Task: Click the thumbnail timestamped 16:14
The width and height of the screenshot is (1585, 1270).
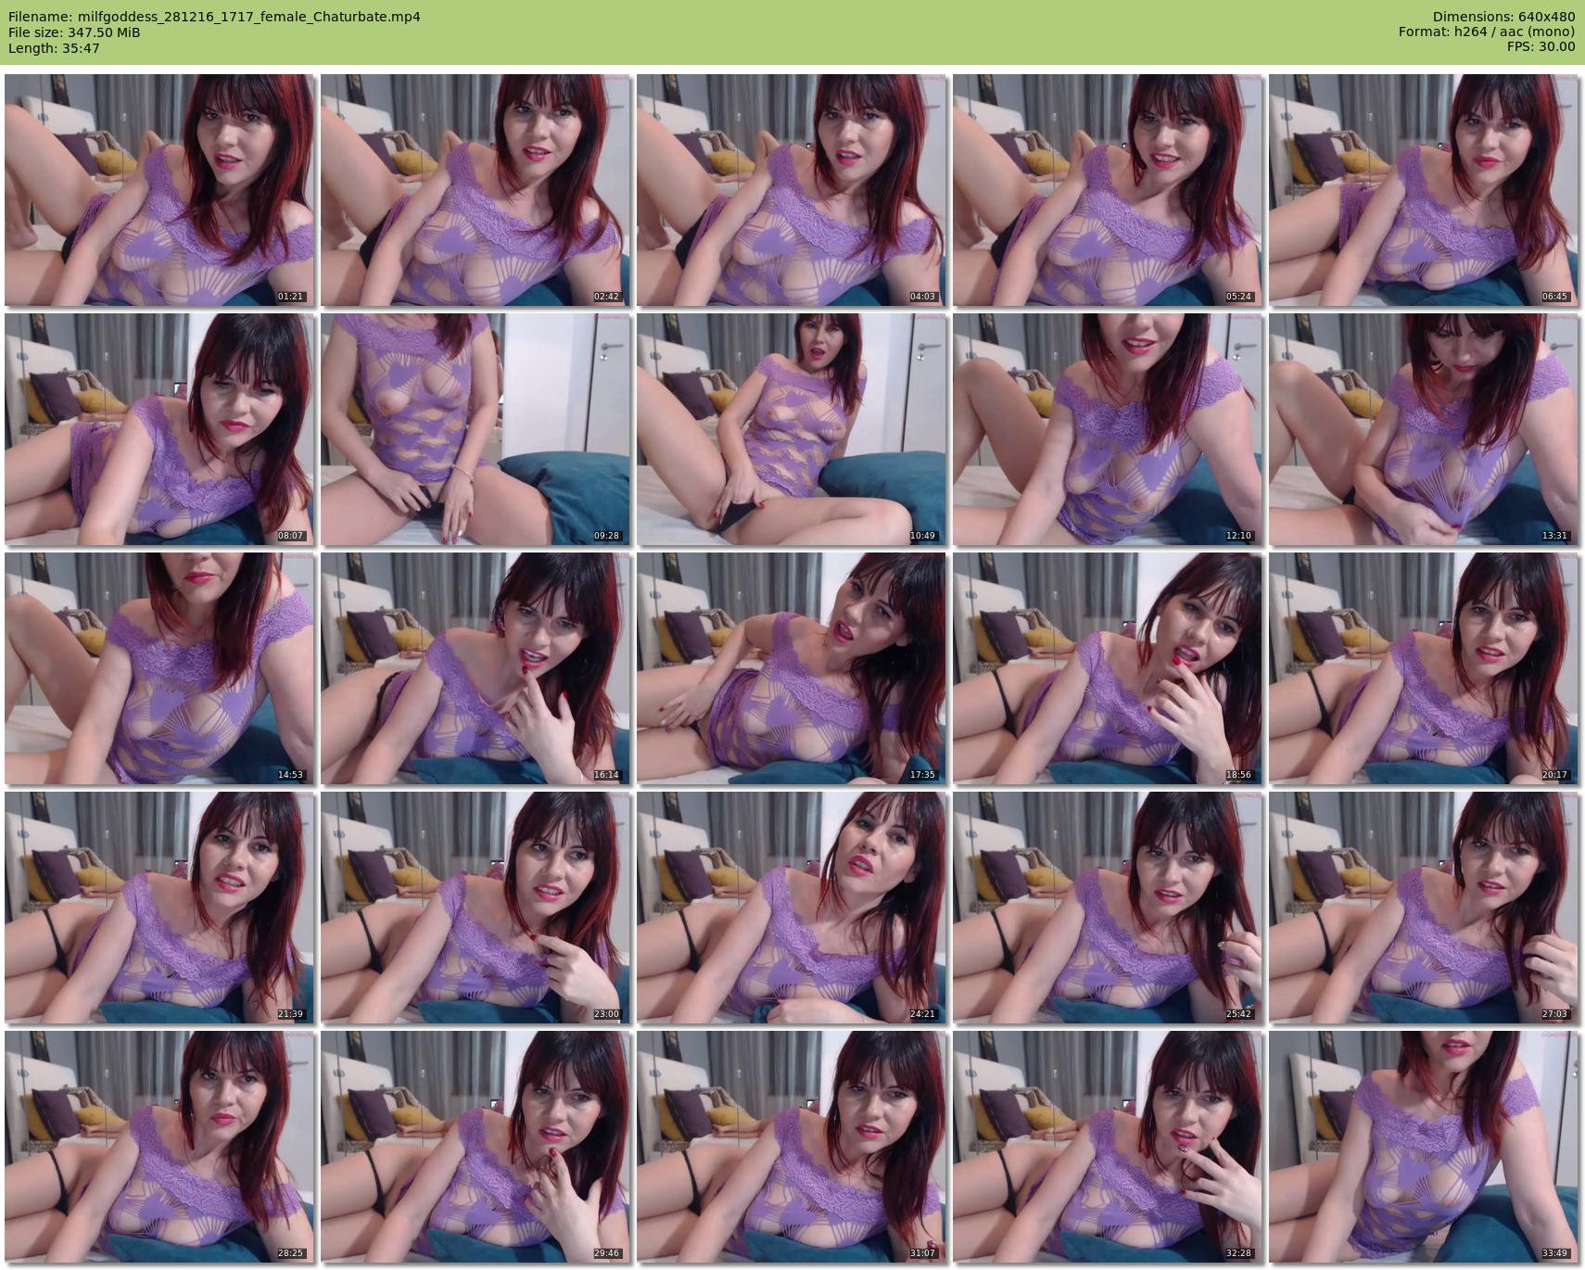Action: click(475, 668)
